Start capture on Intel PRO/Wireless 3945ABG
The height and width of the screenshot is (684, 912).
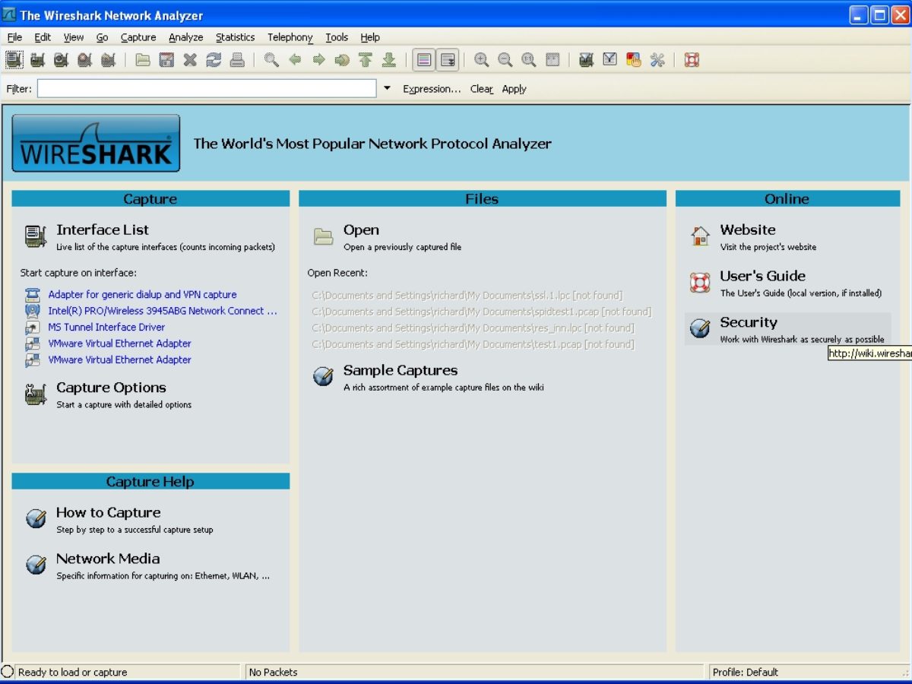[x=163, y=311]
